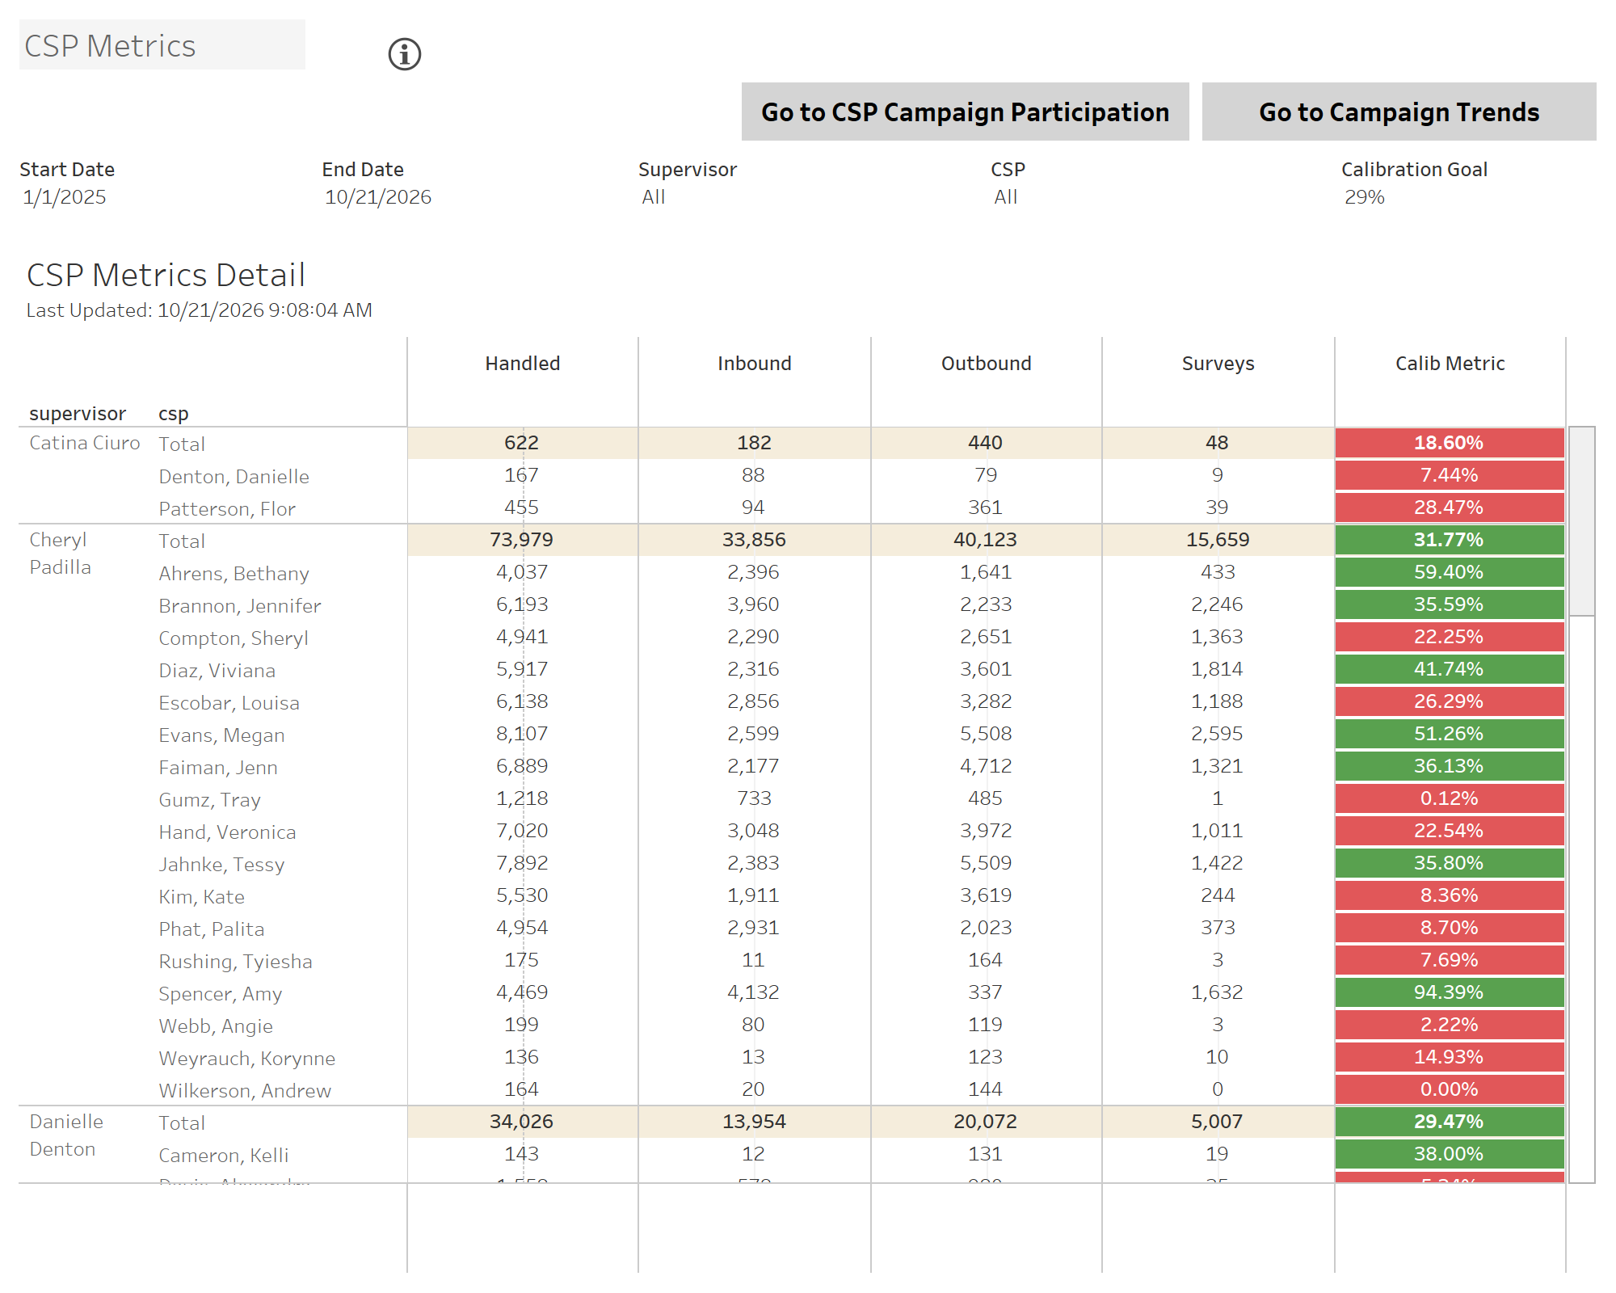Select CSP Ahrens, Bethany row label
The image size is (1616, 1293).
[234, 574]
